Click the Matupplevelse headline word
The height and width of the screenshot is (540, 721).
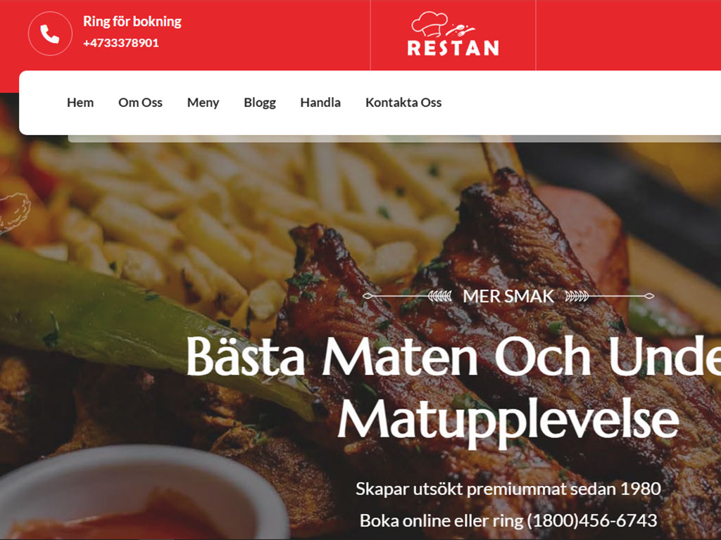coord(508,419)
